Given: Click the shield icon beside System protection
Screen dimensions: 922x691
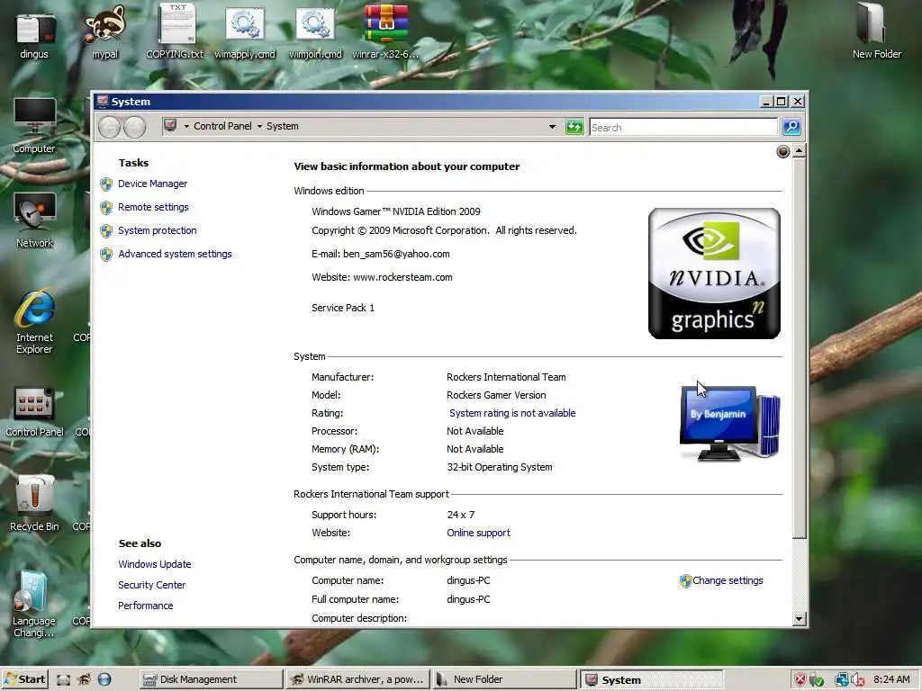Looking at the screenshot, I should [x=106, y=231].
